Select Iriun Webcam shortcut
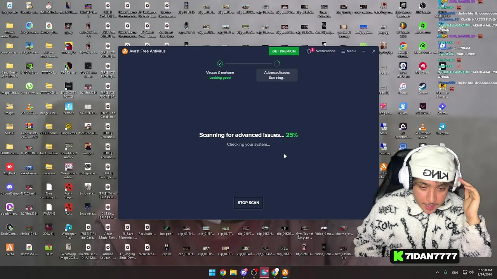Viewport: 497px width, 279px height. (403, 70)
